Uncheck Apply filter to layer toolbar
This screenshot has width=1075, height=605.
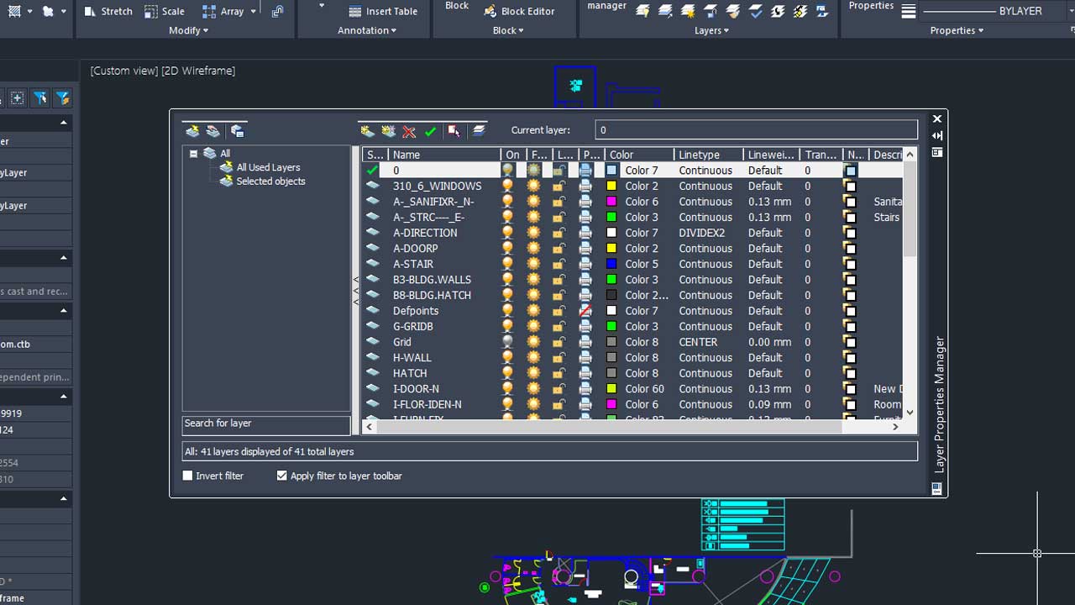(x=282, y=476)
